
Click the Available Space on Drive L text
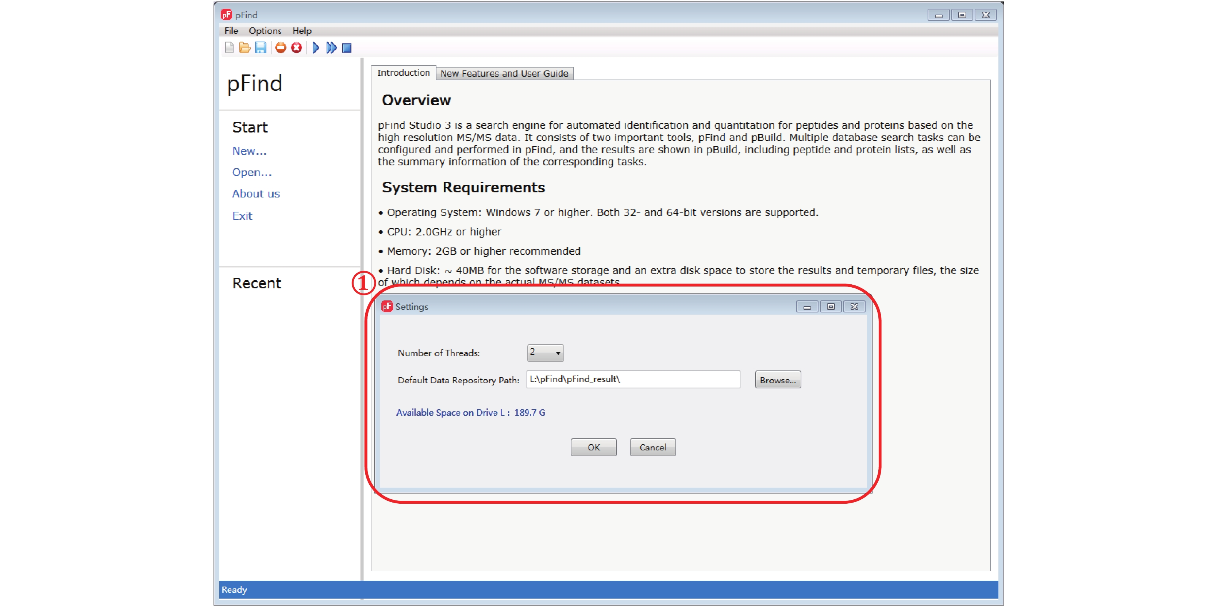coord(471,412)
